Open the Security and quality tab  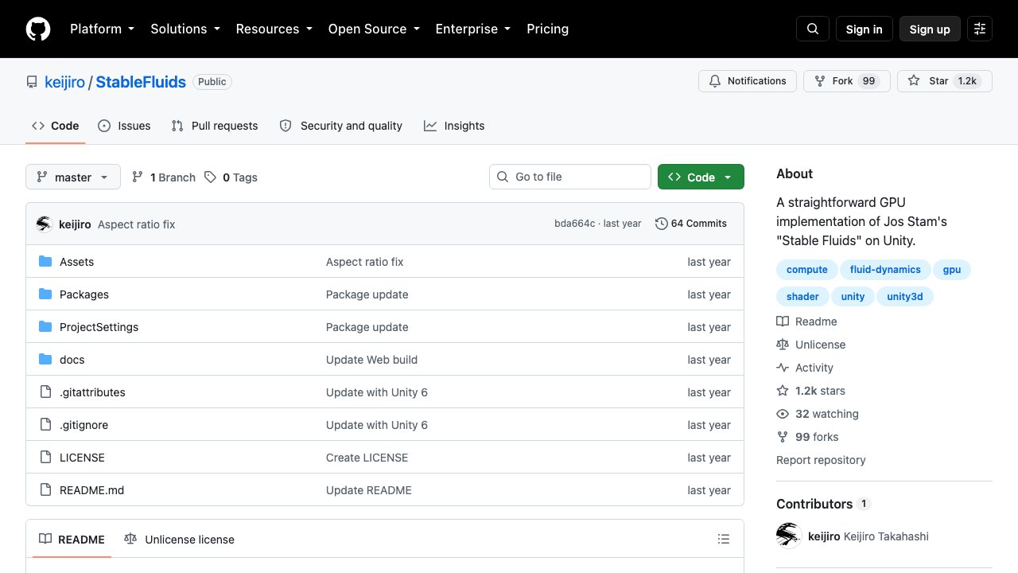point(341,126)
